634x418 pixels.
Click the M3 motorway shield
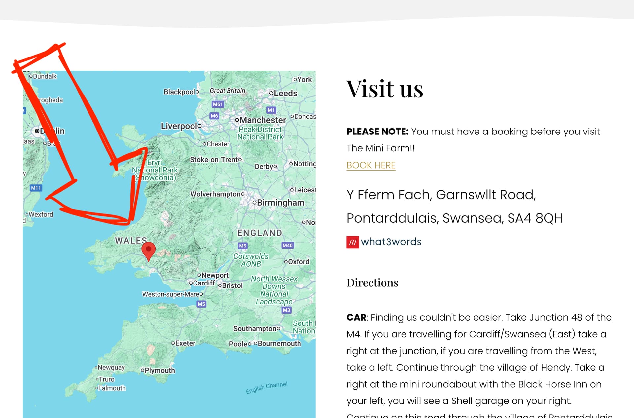(x=286, y=310)
